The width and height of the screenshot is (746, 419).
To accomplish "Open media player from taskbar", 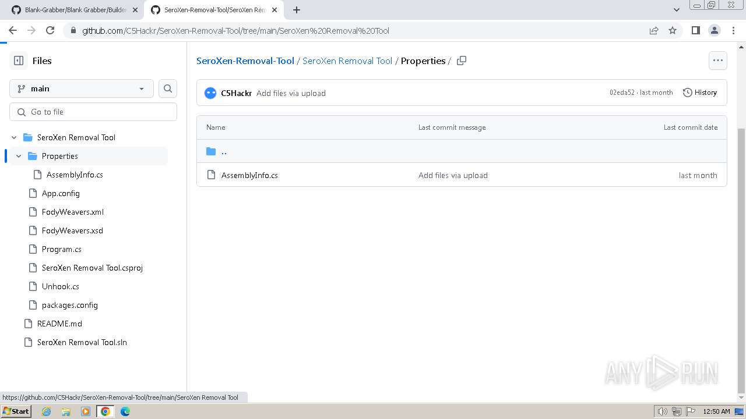I will coord(86,411).
